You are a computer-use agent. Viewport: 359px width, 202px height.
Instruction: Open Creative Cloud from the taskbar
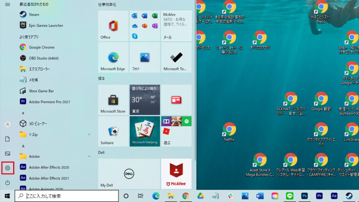pos(275,196)
